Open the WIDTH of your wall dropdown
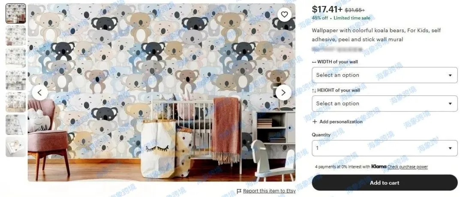Image resolution: width=463 pixels, height=197 pixels. click(x=385, y=75)
